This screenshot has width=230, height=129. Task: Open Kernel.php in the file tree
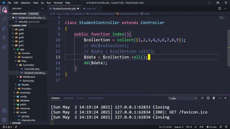click(28, 81)
